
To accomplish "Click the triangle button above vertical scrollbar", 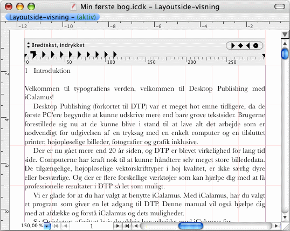I will click(x=285, y=35).
